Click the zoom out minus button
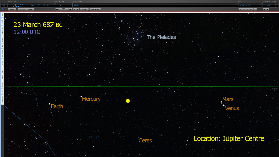This screenshot has height=157, width=279. 264,9
